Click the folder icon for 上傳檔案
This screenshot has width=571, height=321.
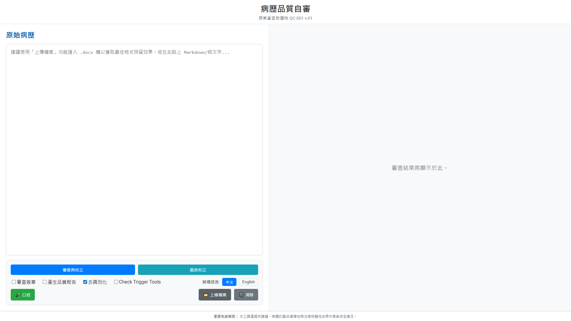click(x=206, y=295)
